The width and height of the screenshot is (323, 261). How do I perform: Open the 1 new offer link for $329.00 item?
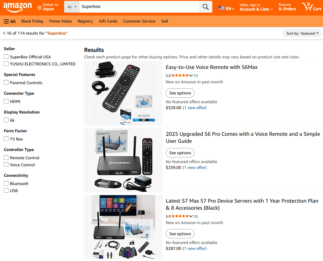(195, 108)
